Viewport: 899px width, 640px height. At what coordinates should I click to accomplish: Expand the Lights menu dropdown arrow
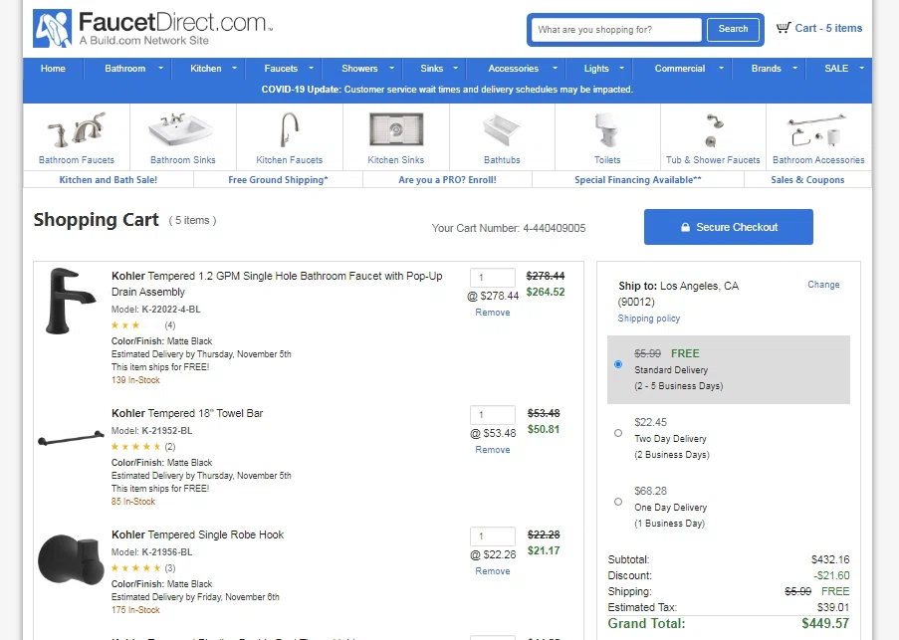click(621, 69)
